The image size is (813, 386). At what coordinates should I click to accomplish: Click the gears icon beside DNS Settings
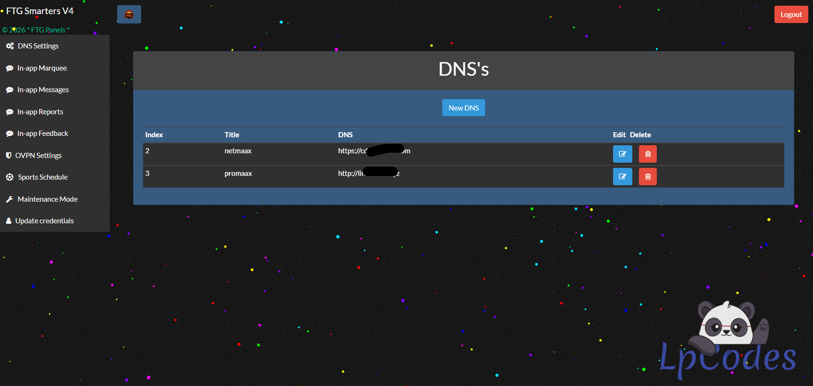point(9,46)
